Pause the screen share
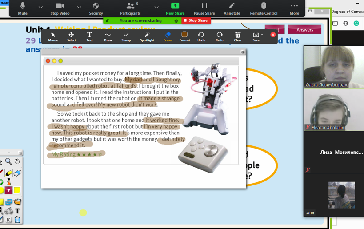Screen dimensions: 364x229 pyautogui.click(x=204, y=8)
